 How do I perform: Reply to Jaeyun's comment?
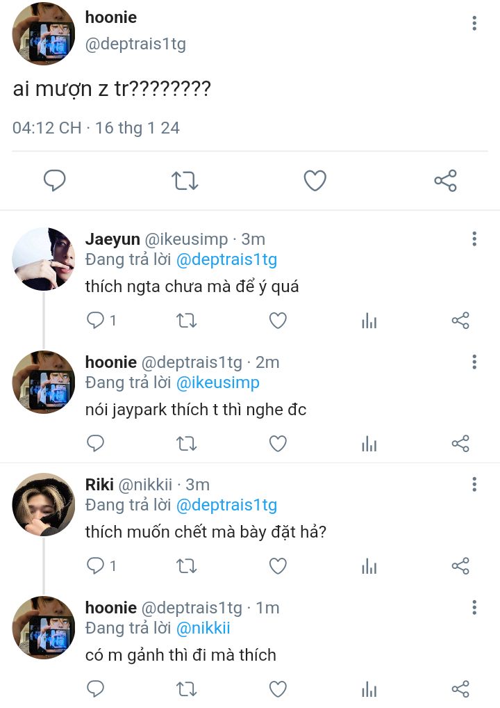[x=95, y=321]
